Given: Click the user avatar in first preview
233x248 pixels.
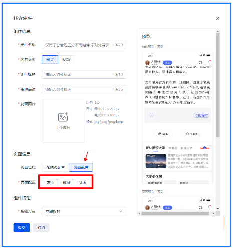Looking at the screenshot, I should [147, 63].
